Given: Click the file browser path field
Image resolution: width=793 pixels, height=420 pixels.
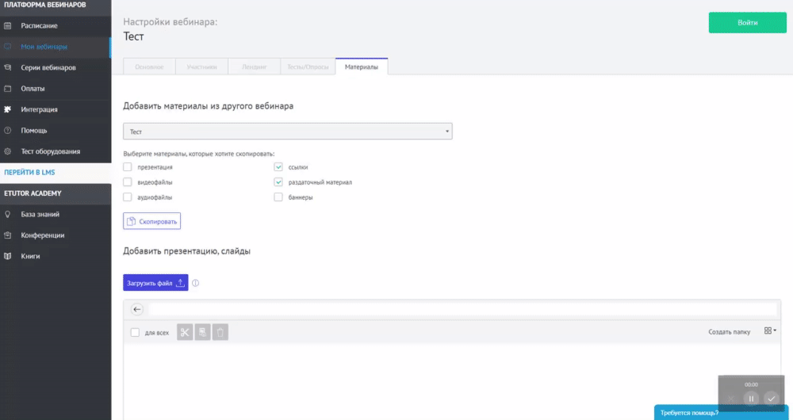Looking at the screenshot, I should pyautogui.click(x=462, y=310).
